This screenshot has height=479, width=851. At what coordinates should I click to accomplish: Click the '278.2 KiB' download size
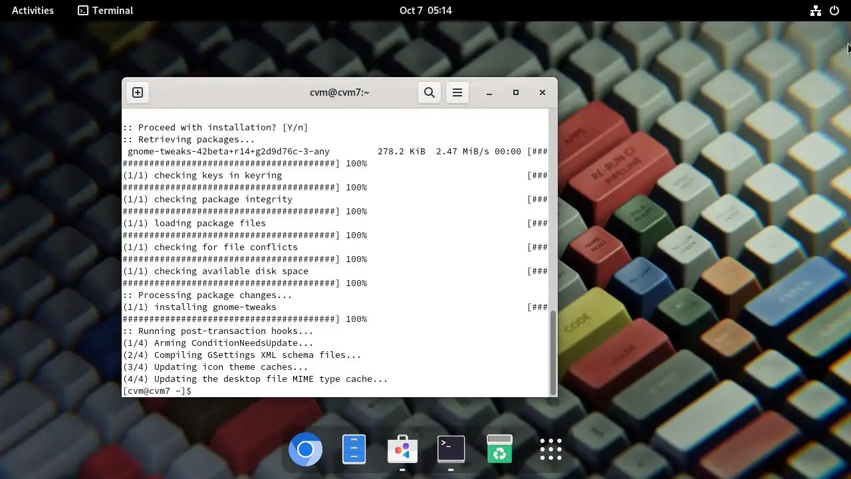coord(402,151)
